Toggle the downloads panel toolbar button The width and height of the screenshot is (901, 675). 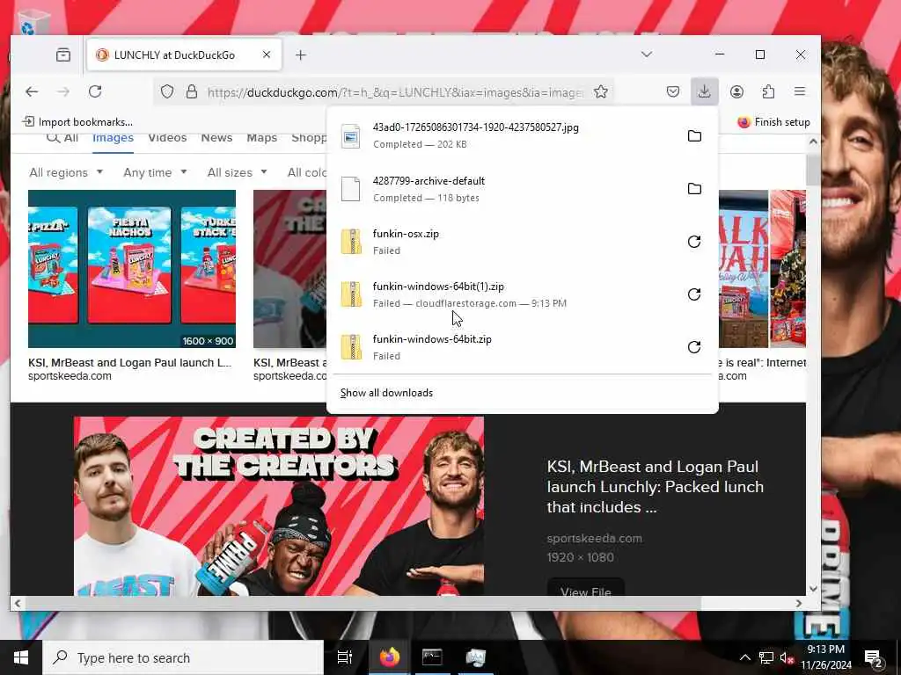705,91
